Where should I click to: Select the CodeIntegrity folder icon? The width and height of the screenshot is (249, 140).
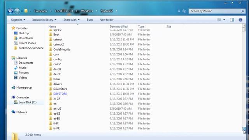(x=51, y=49)
